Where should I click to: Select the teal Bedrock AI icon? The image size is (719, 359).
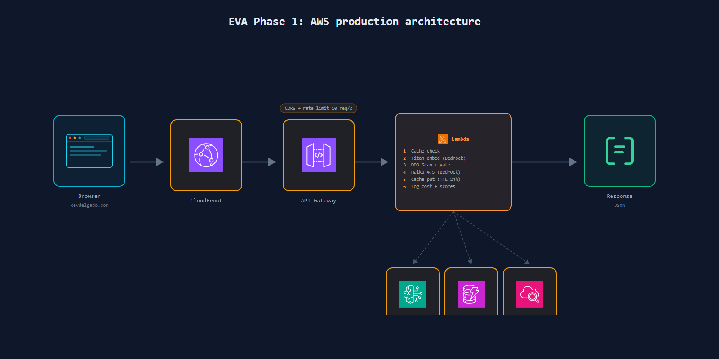pyautogui.click(x=413, y=294)
